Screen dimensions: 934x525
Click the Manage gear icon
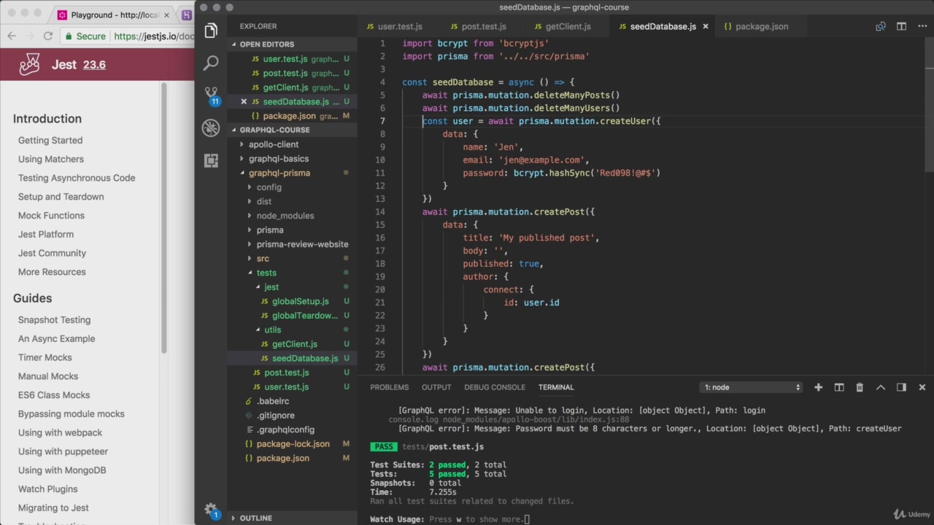211,510
